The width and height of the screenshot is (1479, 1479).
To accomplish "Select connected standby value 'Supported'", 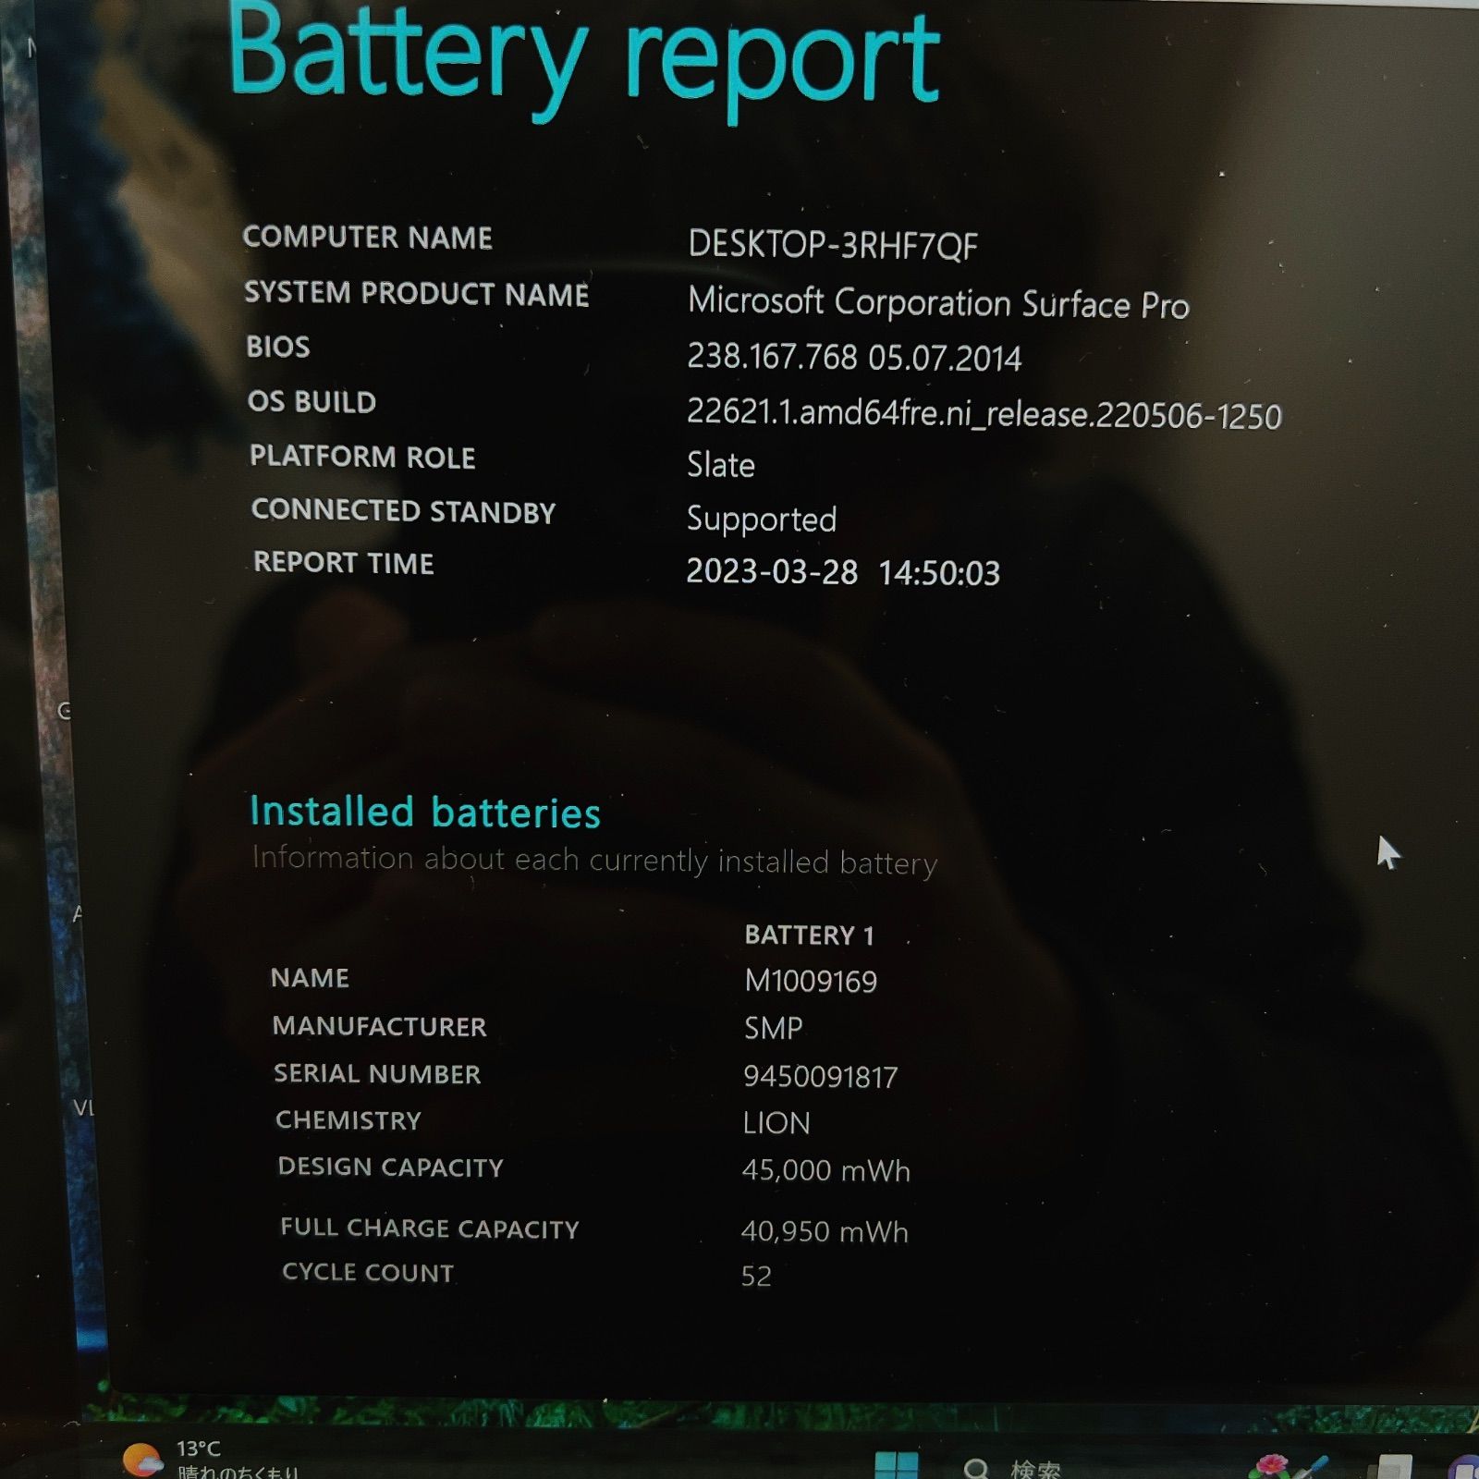I will 762,519.
